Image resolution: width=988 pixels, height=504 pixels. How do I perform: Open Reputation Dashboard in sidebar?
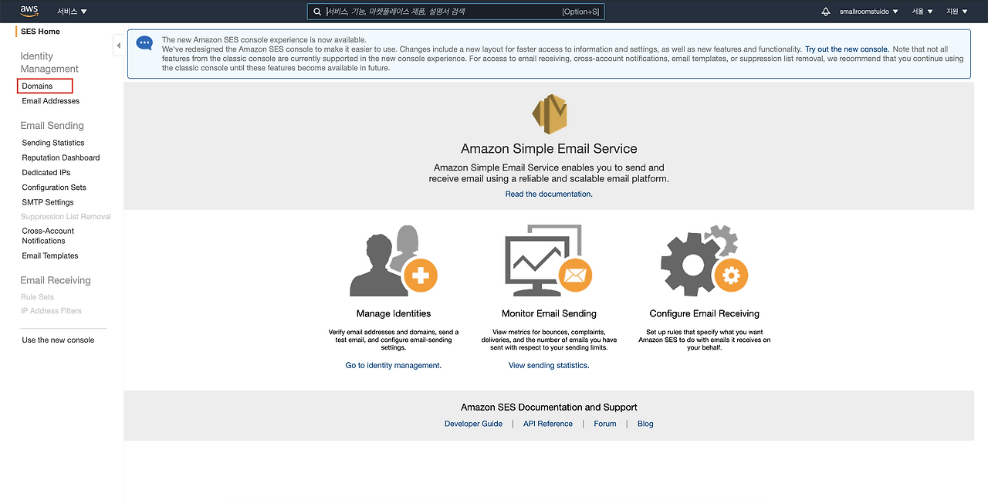coord(61,157)
